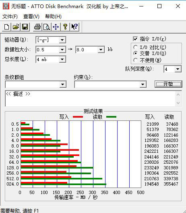Click the 开始 start button
The width and height of the screenshot is (186, 213).
(x=168, y=84)
